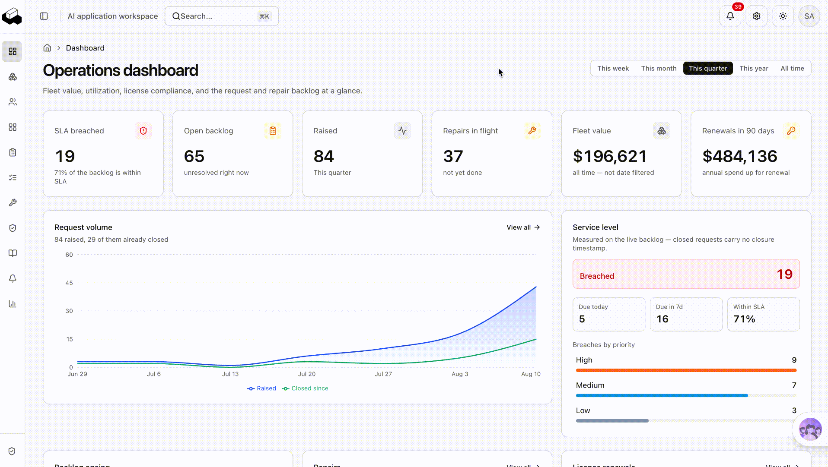This screenshot has width=828, height=467.
Task: Click the Breached 19 banner
Action: (x=686, y=274)
